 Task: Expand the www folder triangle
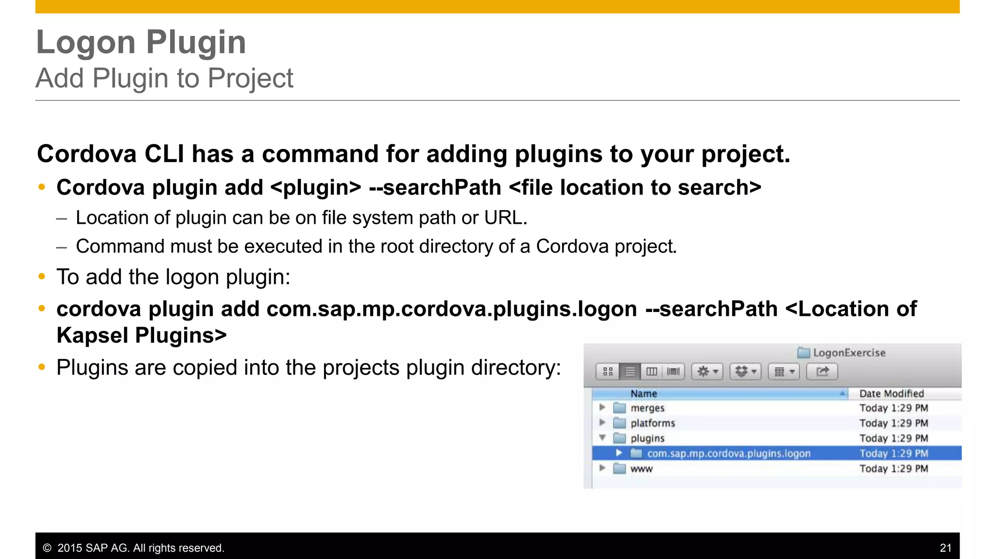pyautogui.click(x=602, y=468)
